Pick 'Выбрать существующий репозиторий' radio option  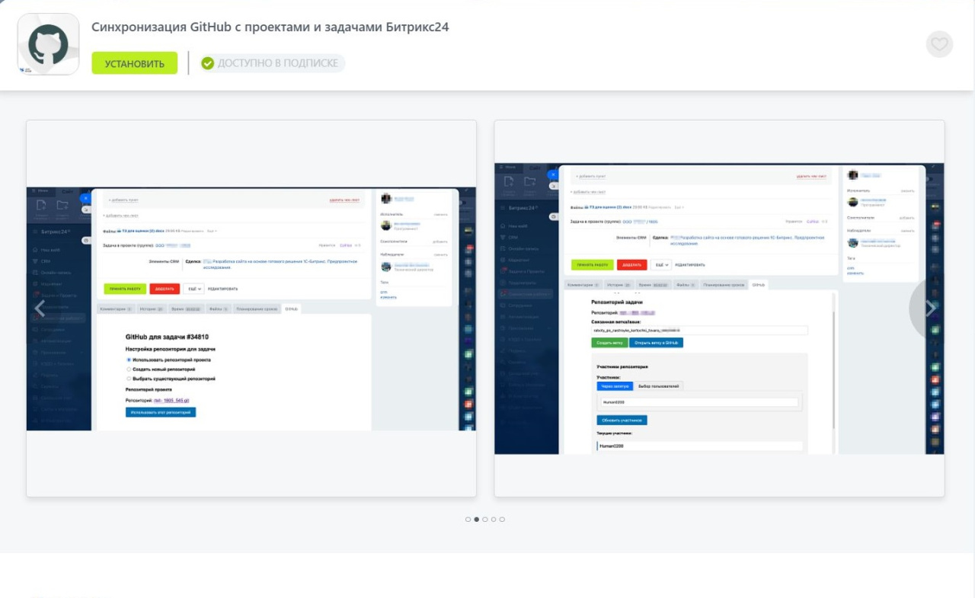129,378
